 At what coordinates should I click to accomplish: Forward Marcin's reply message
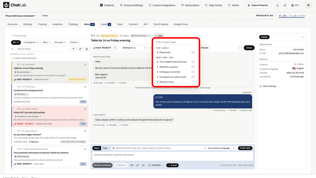coord(232,110)
